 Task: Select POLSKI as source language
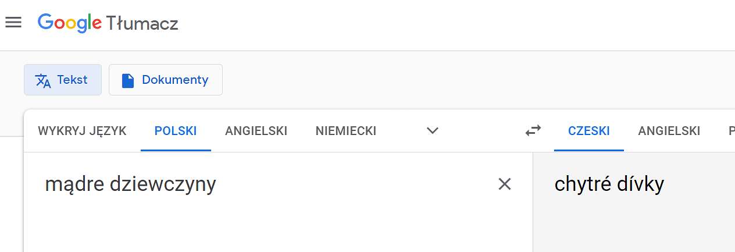tap(176, 131)
